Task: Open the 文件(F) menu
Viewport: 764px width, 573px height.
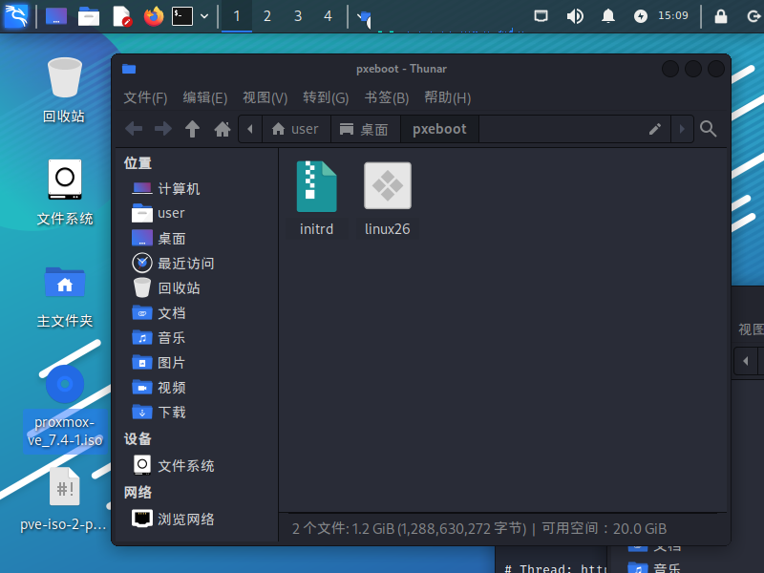Action: (x=145, y=97)
